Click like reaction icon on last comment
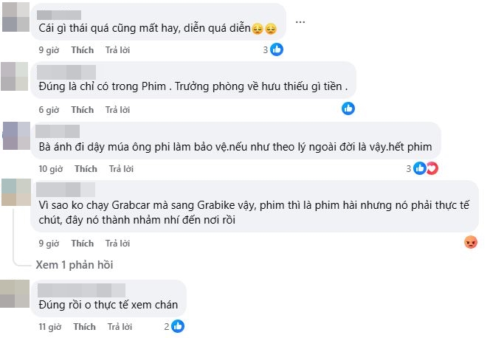The width and height of the screenshot is (490, 338). point(178,325)
